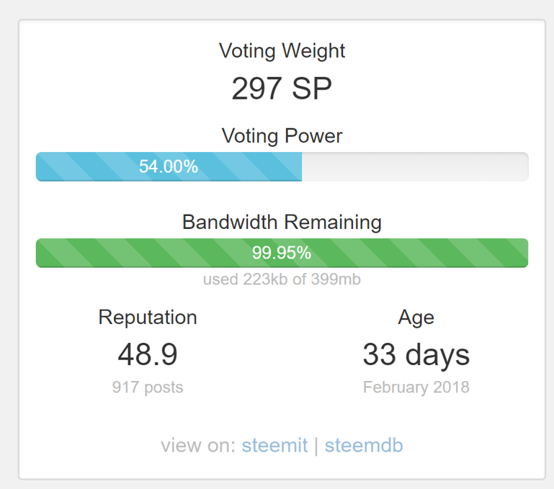Screen dimensions: 554x489
Task: Click the February 2018 date text
Action: [416, 387]
